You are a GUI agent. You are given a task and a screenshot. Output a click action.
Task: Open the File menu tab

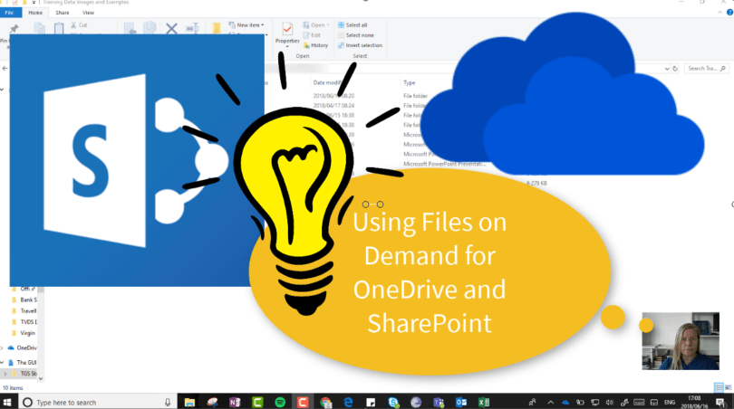[x=11, y=14]
